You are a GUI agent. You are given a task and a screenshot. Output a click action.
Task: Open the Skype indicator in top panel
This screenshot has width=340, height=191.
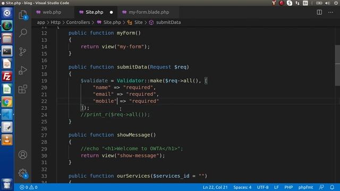coord(289,3)
